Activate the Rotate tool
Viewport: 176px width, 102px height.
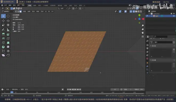(x=8, y=21)
